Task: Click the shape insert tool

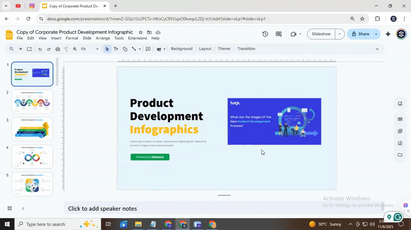Action: click(125, 49)
